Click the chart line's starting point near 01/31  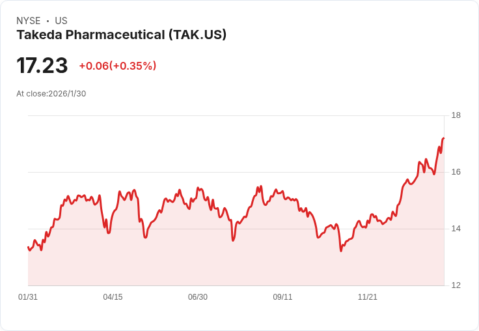[x=29, y=247]
